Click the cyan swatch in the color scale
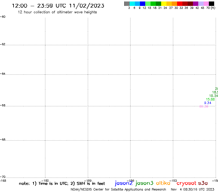The width and height of the screenshot is (218, 192). tap(132, 4)
